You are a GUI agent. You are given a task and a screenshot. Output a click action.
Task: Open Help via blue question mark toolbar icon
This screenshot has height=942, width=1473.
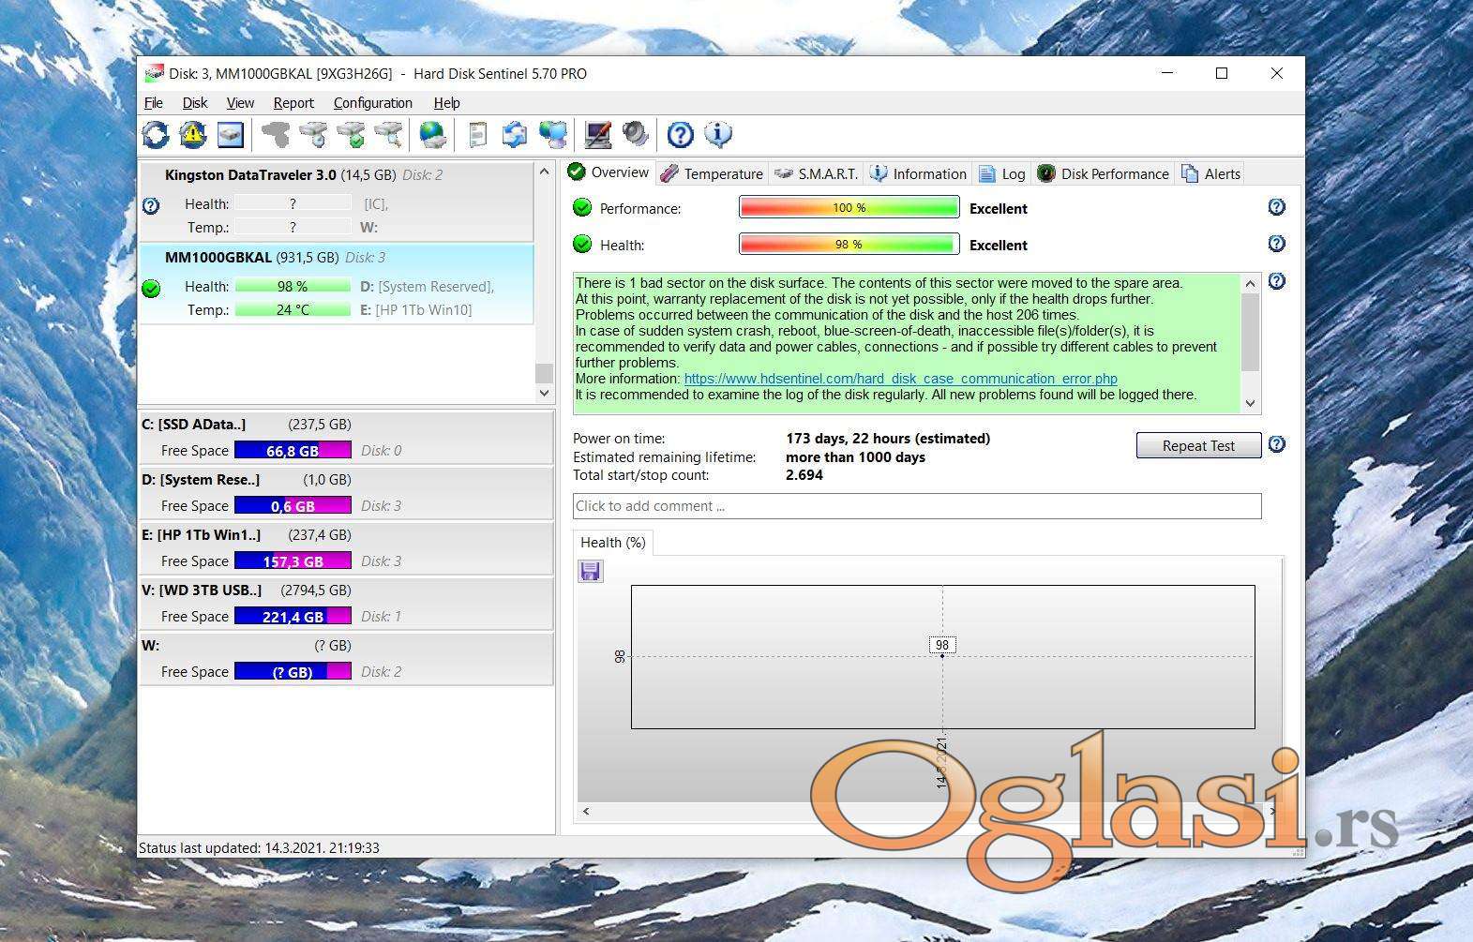tap(680, 135)
